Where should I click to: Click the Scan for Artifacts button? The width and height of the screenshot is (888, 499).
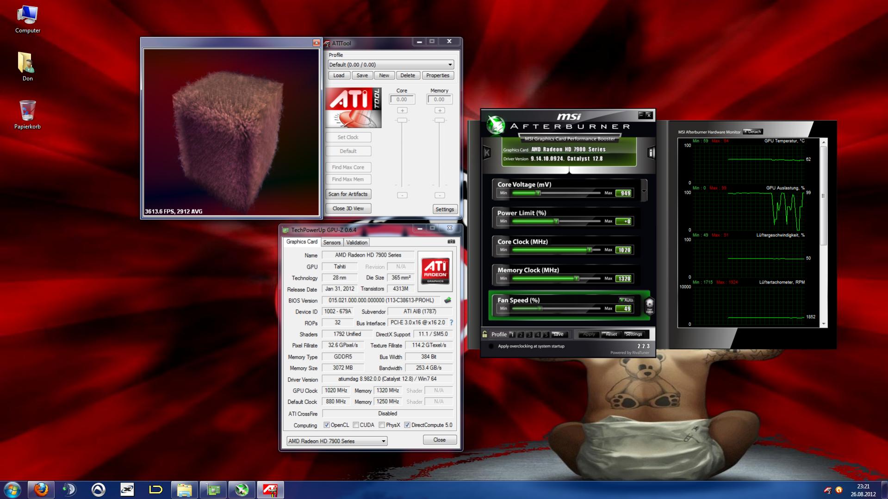pos(348,194)
